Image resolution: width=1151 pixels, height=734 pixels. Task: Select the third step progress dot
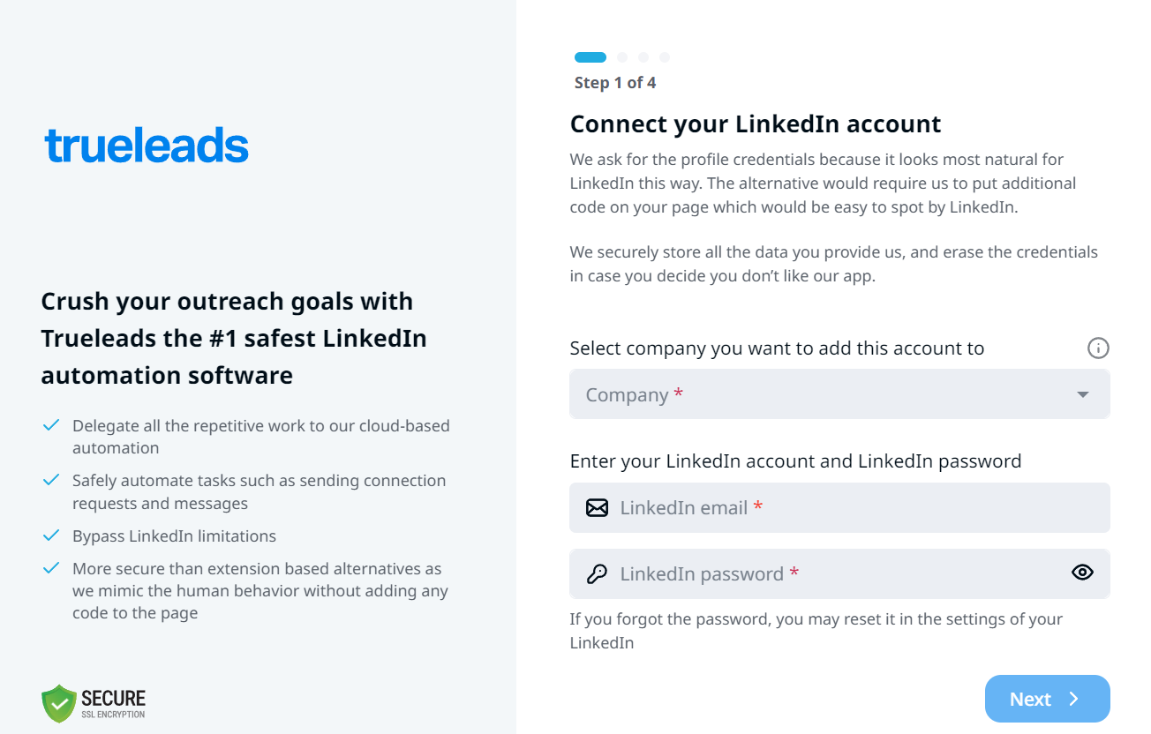point(643,57)
